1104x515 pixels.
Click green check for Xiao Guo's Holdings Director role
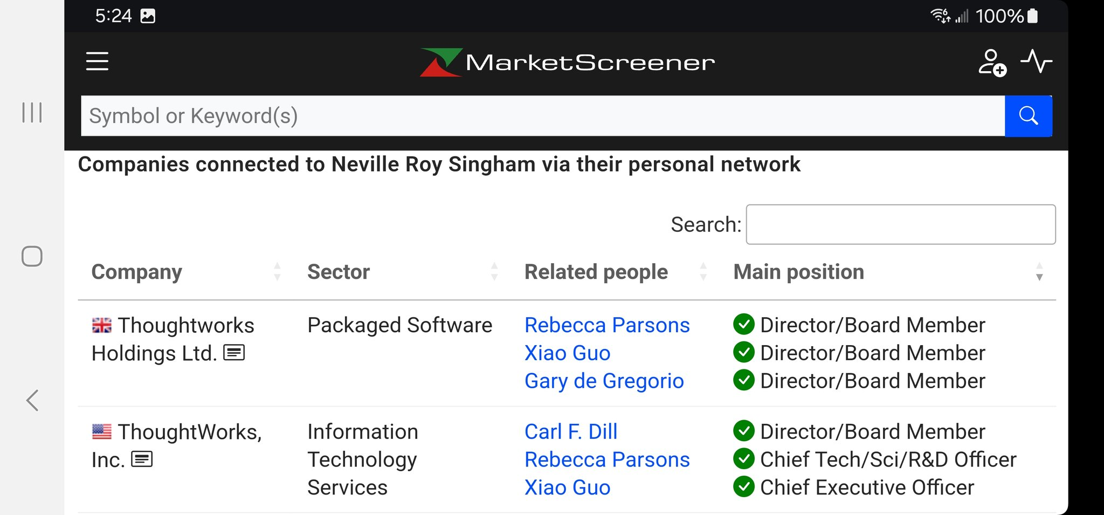[744, 352]
